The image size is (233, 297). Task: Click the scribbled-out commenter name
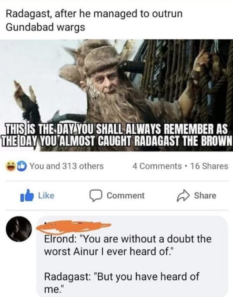[73, 226]
